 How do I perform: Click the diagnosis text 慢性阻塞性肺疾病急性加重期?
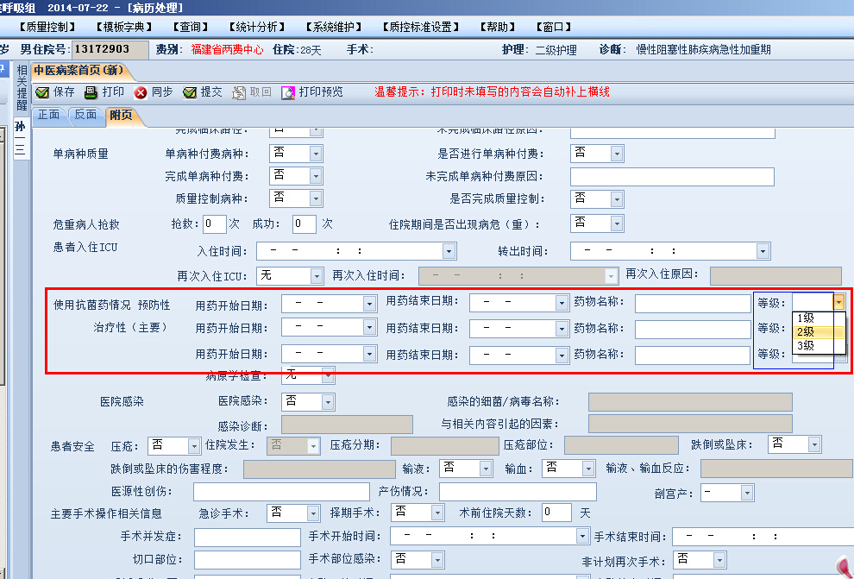[703, 50]
